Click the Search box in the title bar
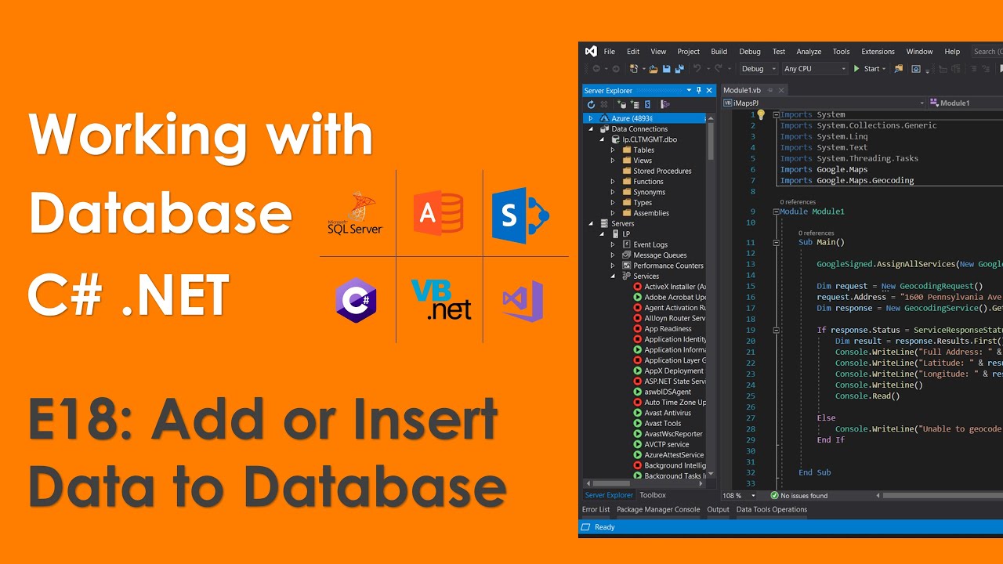Screen dimensions: 1003x564 (987, 52)
